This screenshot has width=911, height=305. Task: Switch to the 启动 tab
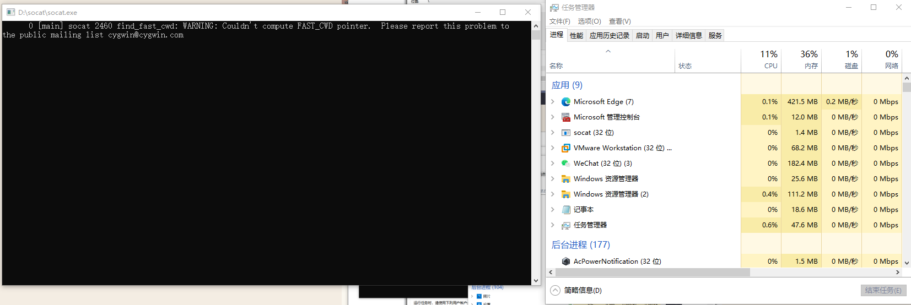click(x=643, y=36)
